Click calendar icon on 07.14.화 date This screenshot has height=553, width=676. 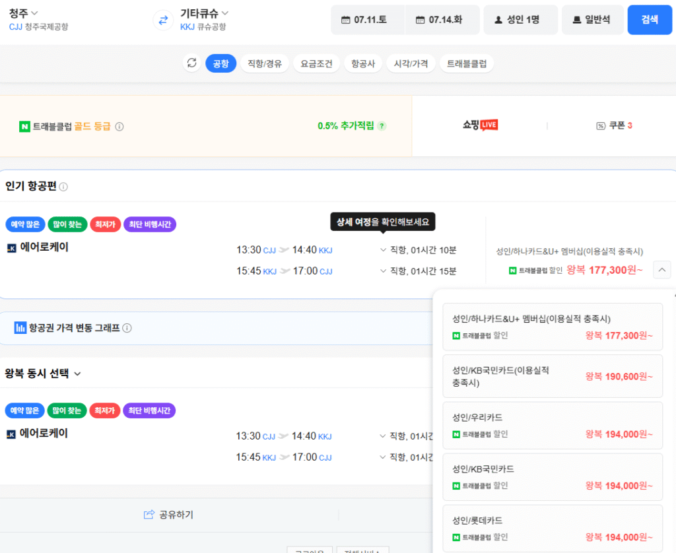(420, 20)
